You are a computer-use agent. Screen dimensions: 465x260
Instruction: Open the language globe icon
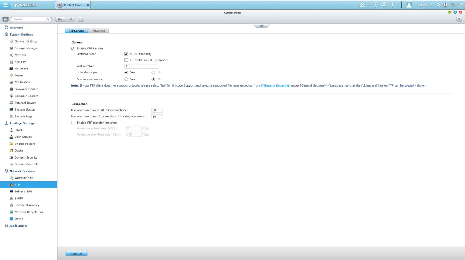pyautogui.click(x=452, y=5)
